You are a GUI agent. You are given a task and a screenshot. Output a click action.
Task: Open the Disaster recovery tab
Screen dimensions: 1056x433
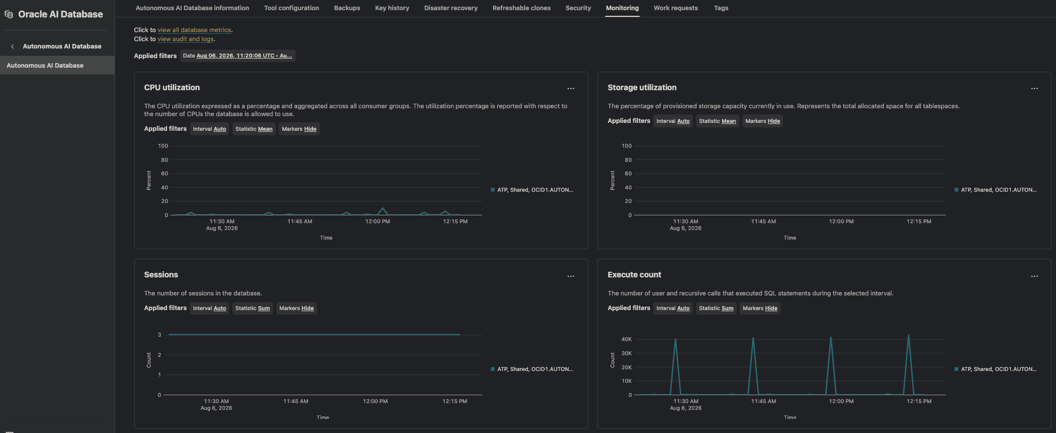(x=451, y=8)
